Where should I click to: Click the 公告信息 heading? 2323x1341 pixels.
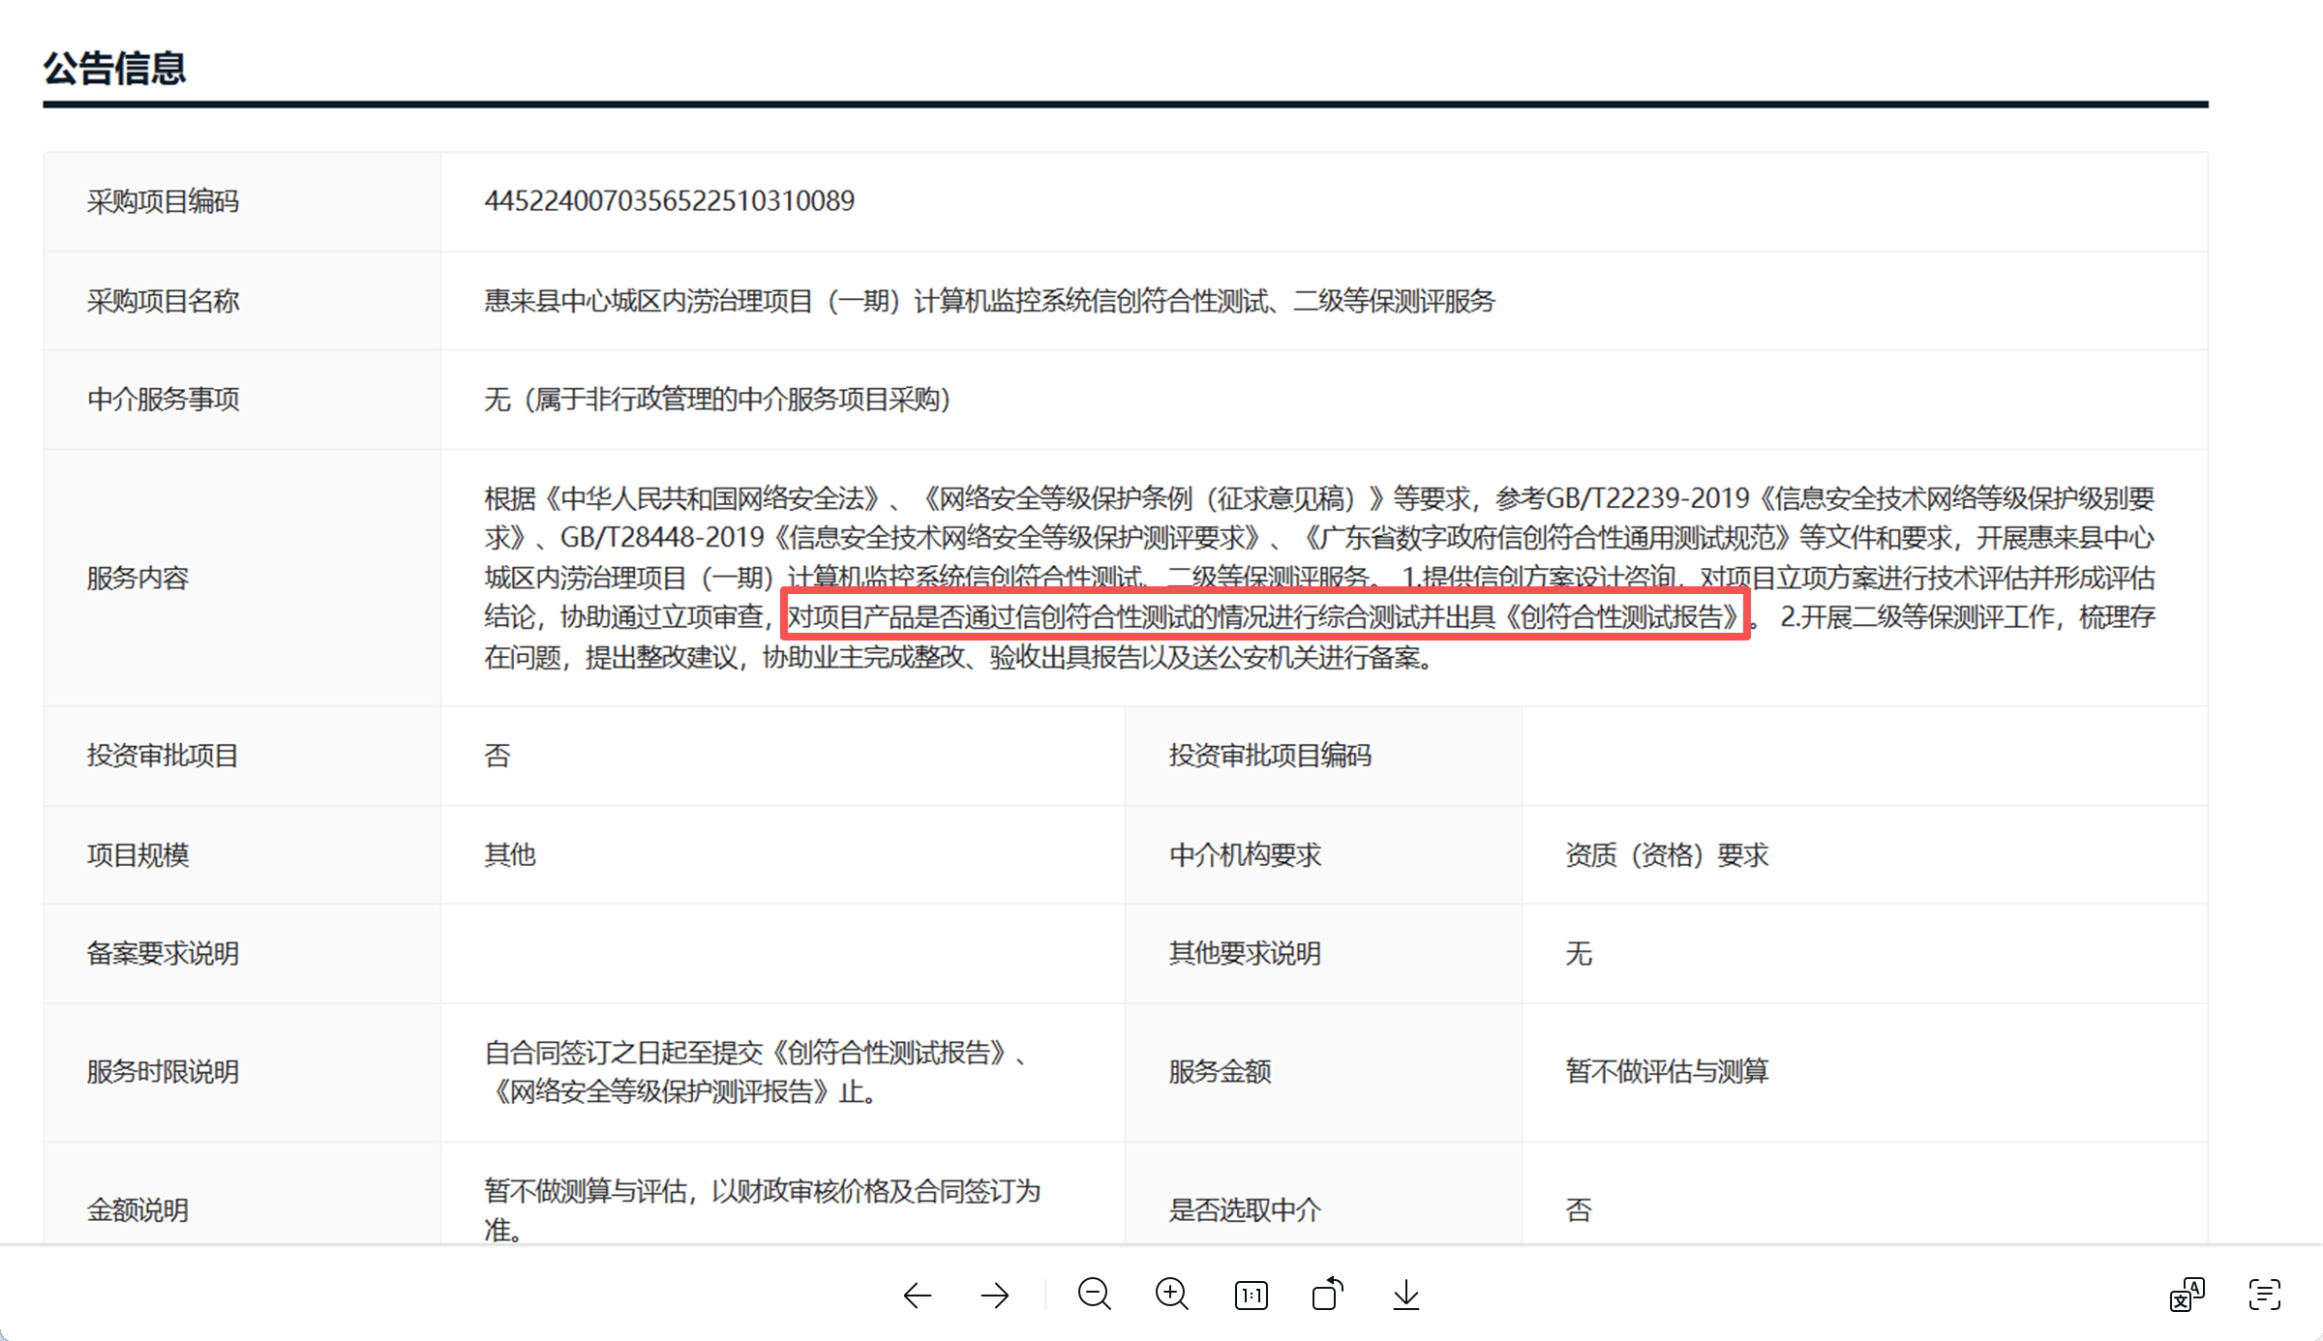tap(114, 68)
